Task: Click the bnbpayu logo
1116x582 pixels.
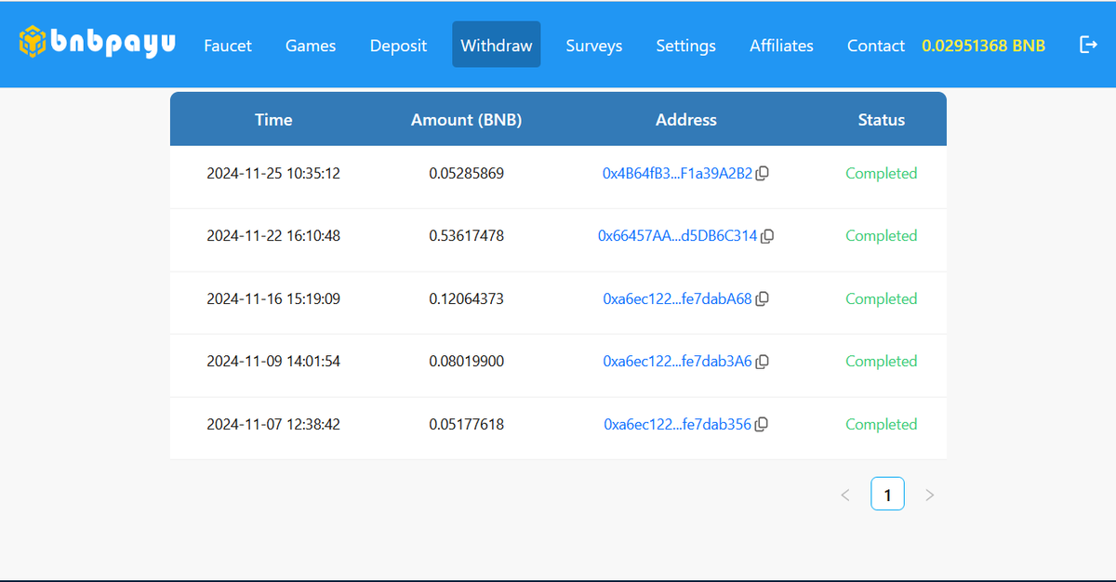Action: click(x=98, y=43)
